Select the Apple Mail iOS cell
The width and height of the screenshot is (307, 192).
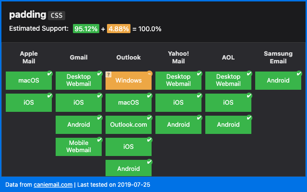click(29, 103)
